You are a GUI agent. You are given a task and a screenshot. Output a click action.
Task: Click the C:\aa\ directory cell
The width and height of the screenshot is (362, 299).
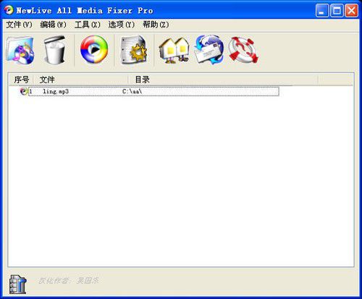132,91
